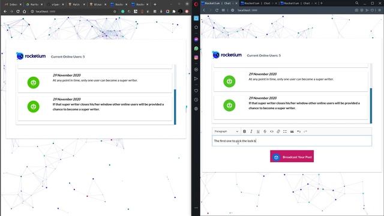
Task: Click the Rocketium logo in the left window
Action: pyautogui.click(x=31, y=56)
